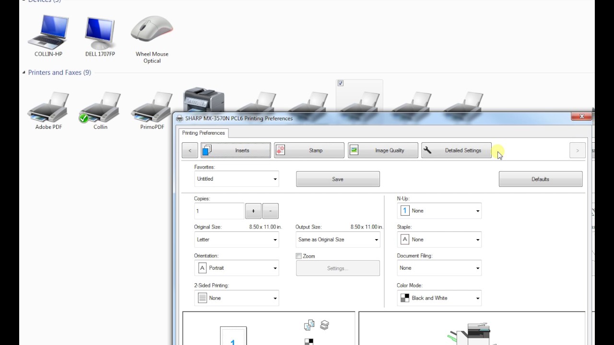This screenshot has width=614, height=345.
Task: Open the Orientation dropdown showing Portrait
Action: [236, 268]
